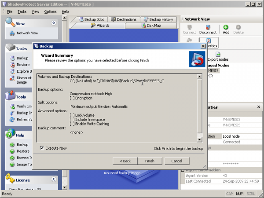Click the Network View icon in View panel
This screenshot has height=198, width=264.
tap(12, 33)
